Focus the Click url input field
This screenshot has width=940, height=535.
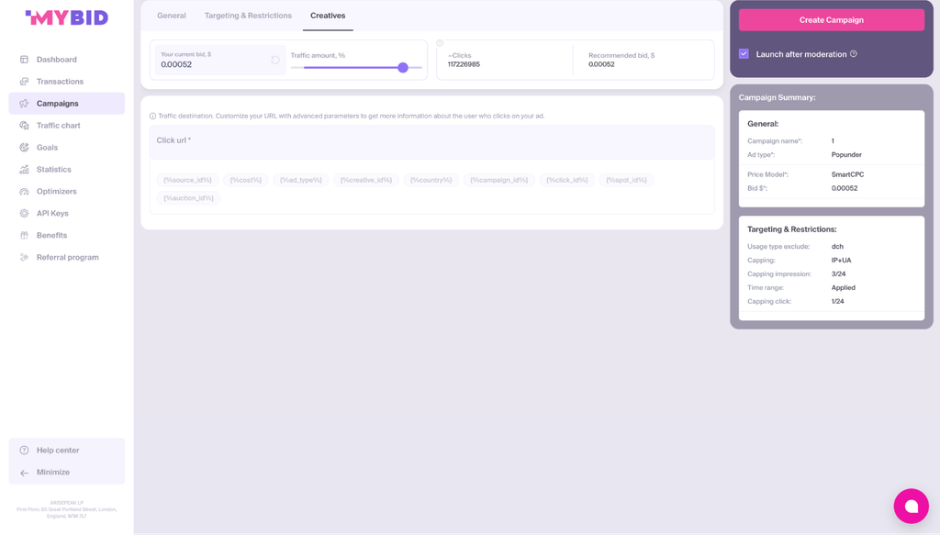431,142
